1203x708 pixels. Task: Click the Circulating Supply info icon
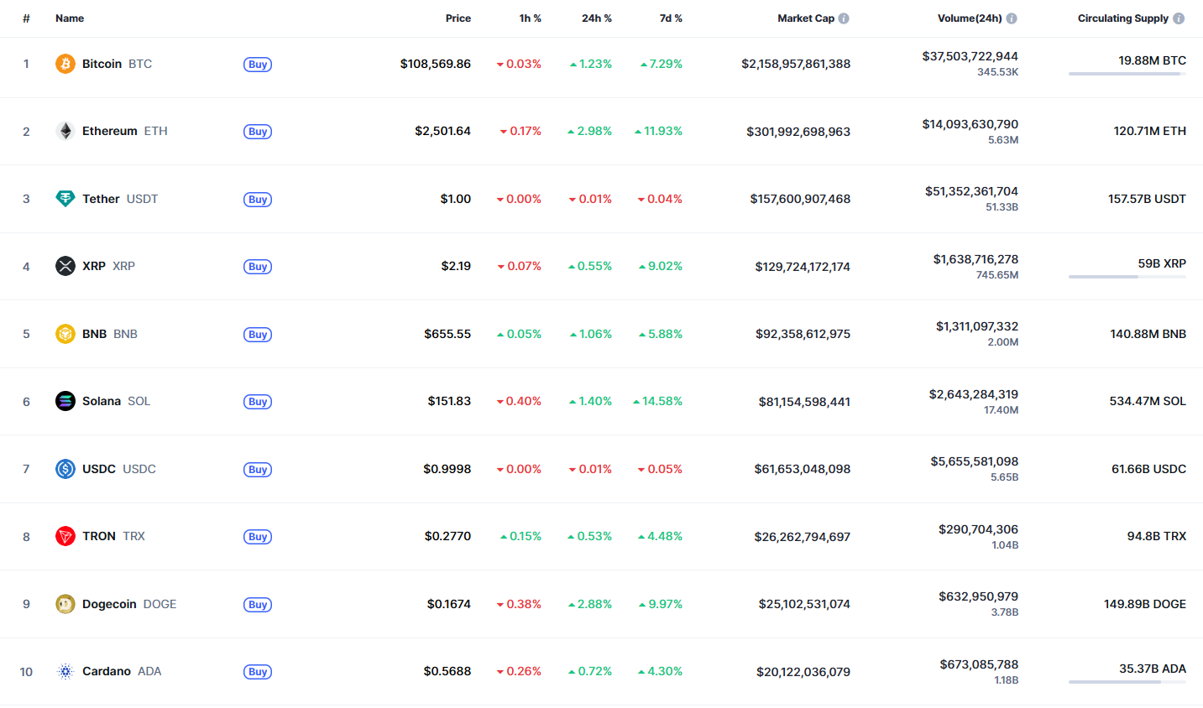click(1179, 18)
